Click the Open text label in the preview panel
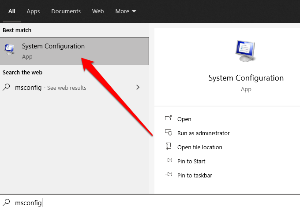Screen dimensions: 300x210 [184, 119]
